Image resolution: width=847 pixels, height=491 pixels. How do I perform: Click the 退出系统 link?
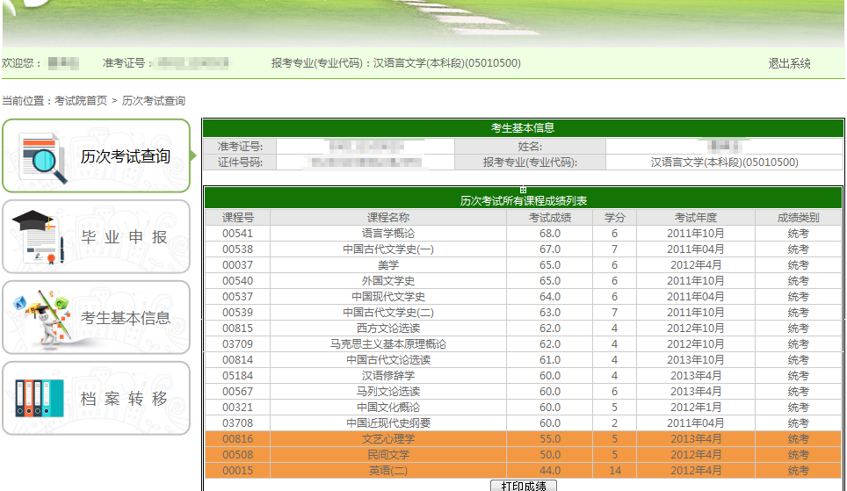(x=789, y=63)
